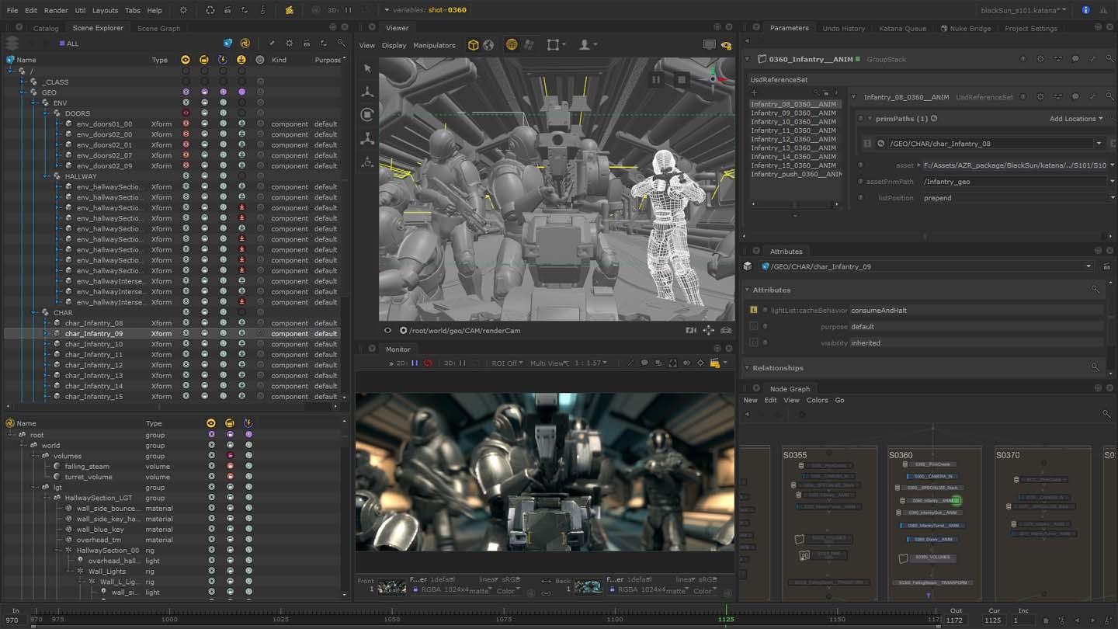Pause the 2D render in Monitor toolbar
This screenshot has width=1118, height=629.
pyautogui.click(x=415, y=363)
